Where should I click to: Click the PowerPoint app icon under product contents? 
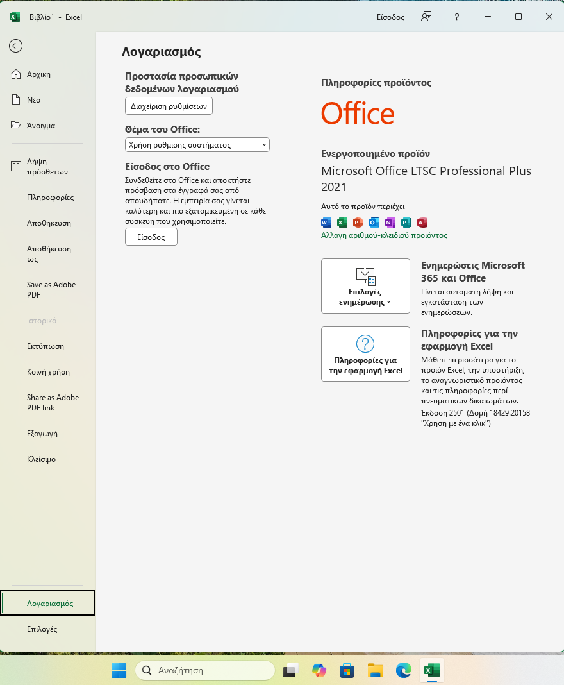[358, 223]
